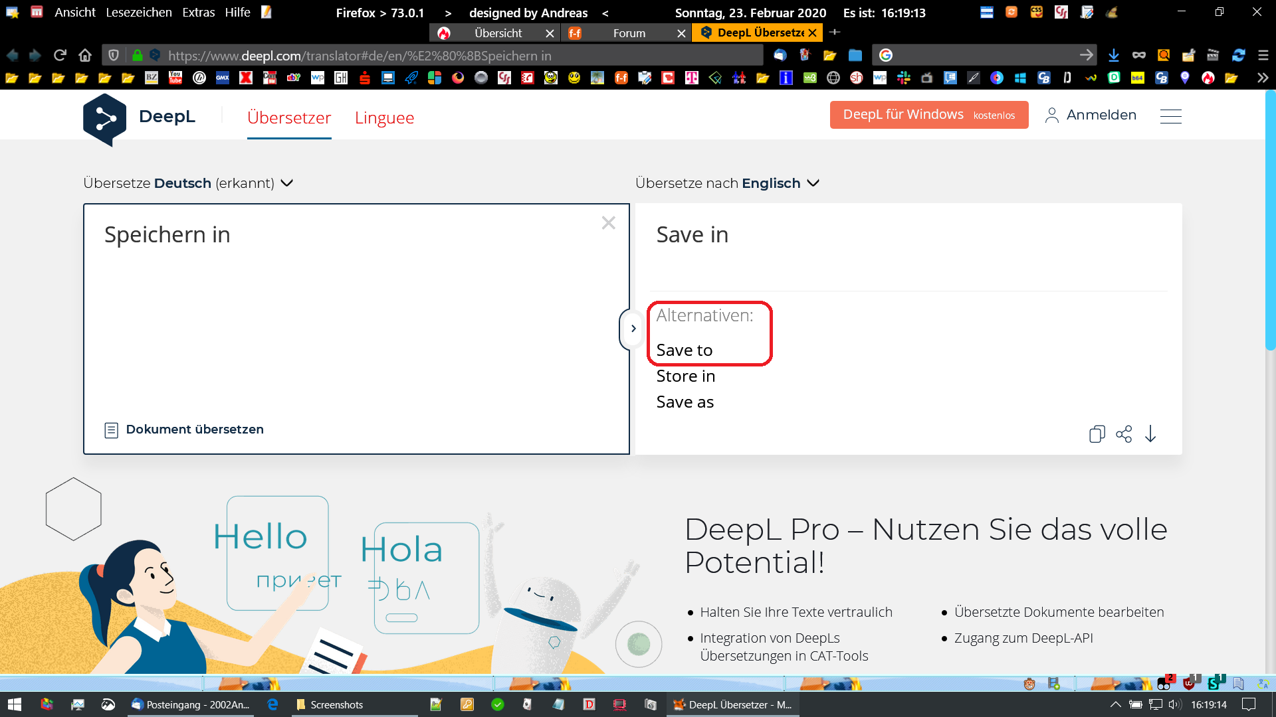Switch to the Linguee tab
The width and height of the screenshot is (1276, 717).
pyautogui.click(x=384, y=118)
